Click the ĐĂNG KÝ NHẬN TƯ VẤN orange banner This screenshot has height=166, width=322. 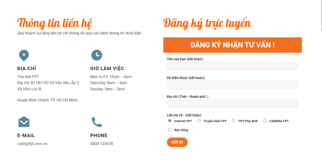pos(232,45)
